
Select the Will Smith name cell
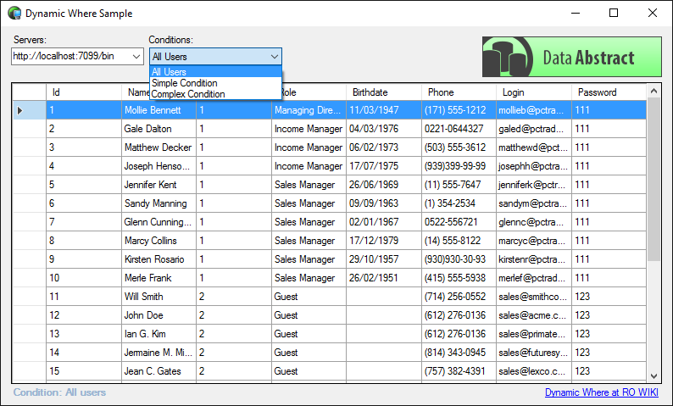(x=159, y=297)
